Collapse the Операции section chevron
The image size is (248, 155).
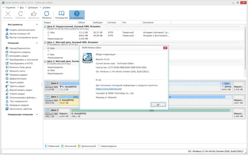pos(37,43)
